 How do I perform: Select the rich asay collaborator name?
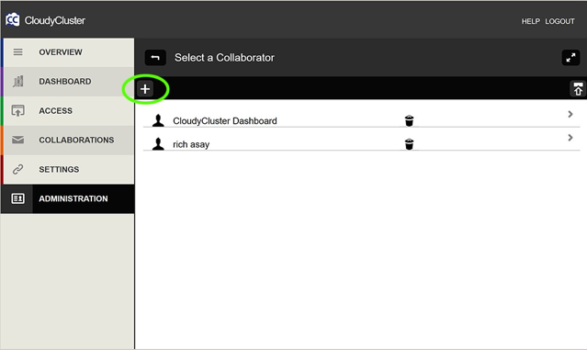click(191, 144)
